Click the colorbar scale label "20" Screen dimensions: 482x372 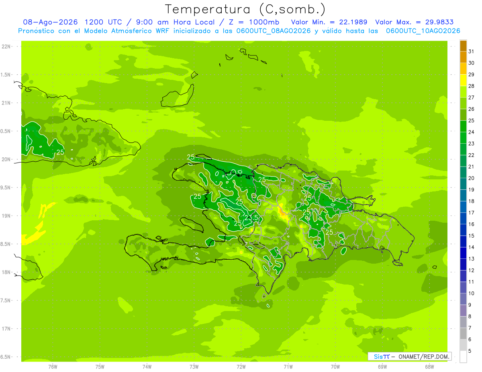(471, 178)
